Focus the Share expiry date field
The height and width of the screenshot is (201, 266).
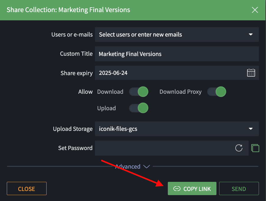pos(168,73)
